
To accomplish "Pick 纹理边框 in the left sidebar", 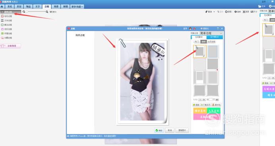I will 7,33.
